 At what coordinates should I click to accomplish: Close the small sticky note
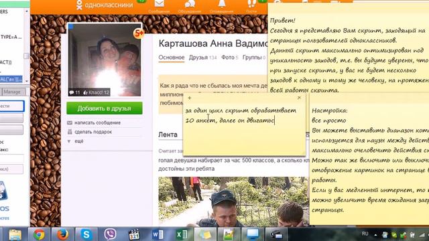tap(299, 98)
